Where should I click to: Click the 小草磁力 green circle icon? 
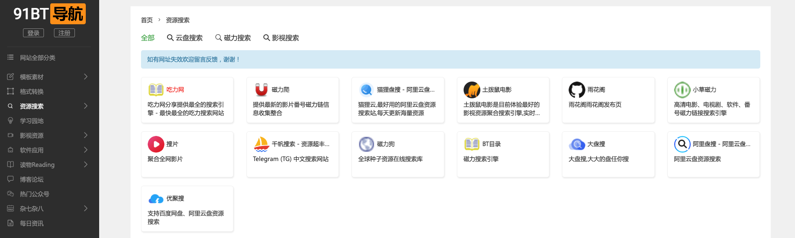(682, 90)
